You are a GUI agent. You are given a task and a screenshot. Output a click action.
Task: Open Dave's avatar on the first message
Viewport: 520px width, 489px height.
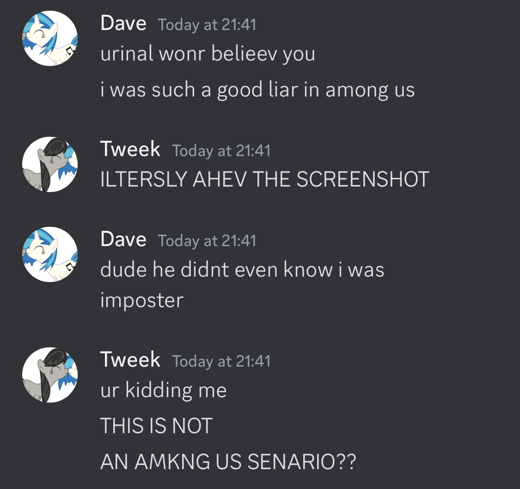[50, 38]
